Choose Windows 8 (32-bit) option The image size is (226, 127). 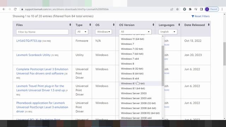140,69
